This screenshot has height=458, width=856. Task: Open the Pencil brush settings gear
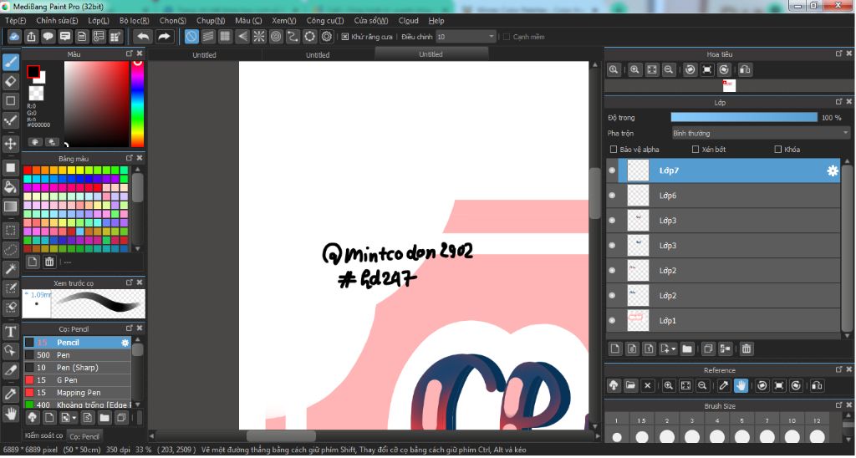point(125,343)
